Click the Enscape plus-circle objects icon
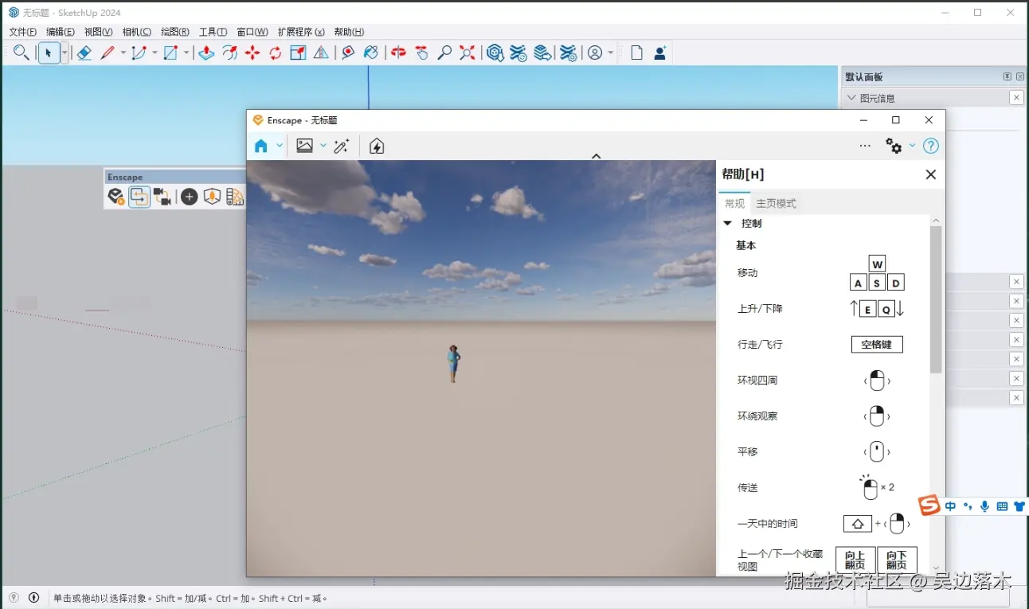This screenshot has width=1029, height=609. [189, 197]
